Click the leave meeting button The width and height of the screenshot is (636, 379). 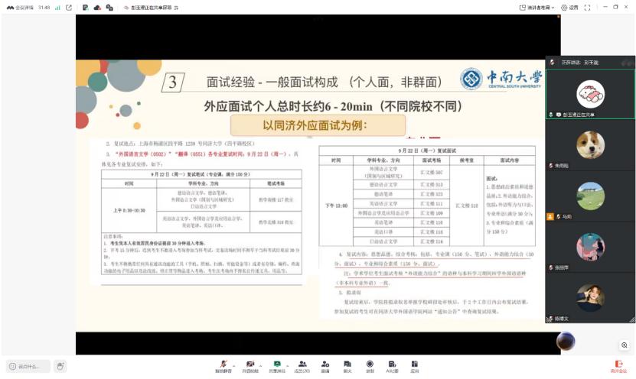(618, 366)
